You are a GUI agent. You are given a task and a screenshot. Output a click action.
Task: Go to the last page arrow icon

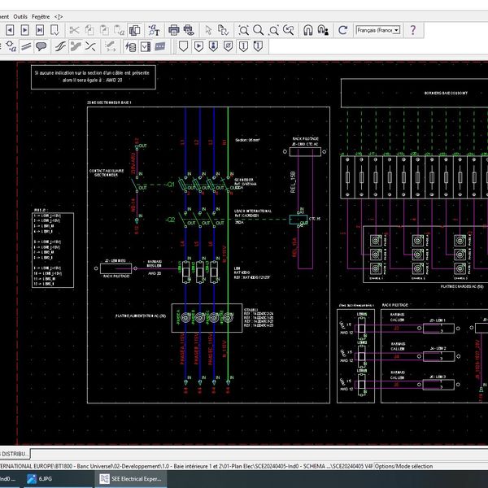[x=41, y=30]
